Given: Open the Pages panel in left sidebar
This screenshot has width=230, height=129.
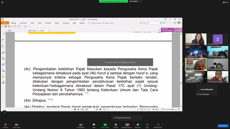Looking at the screenshot, I should coord(3,47).
